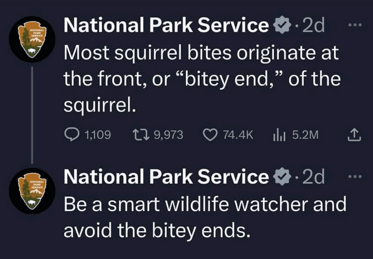Click the 9,973 repost count
The height and width of the screenshot is (259, 373).
coord(168,135)
